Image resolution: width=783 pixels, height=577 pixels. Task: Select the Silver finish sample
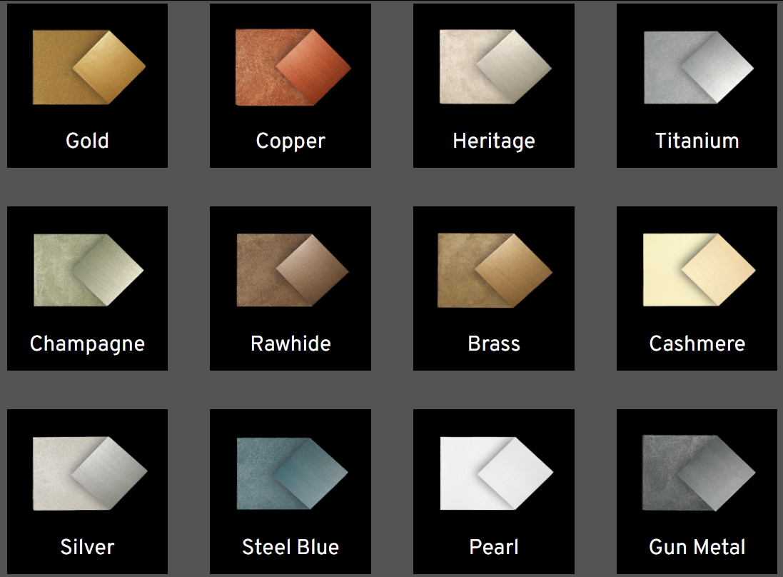(x=88, y=473)
